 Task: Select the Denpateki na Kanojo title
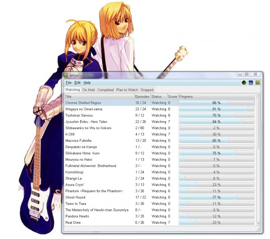(x=81, y=147)
